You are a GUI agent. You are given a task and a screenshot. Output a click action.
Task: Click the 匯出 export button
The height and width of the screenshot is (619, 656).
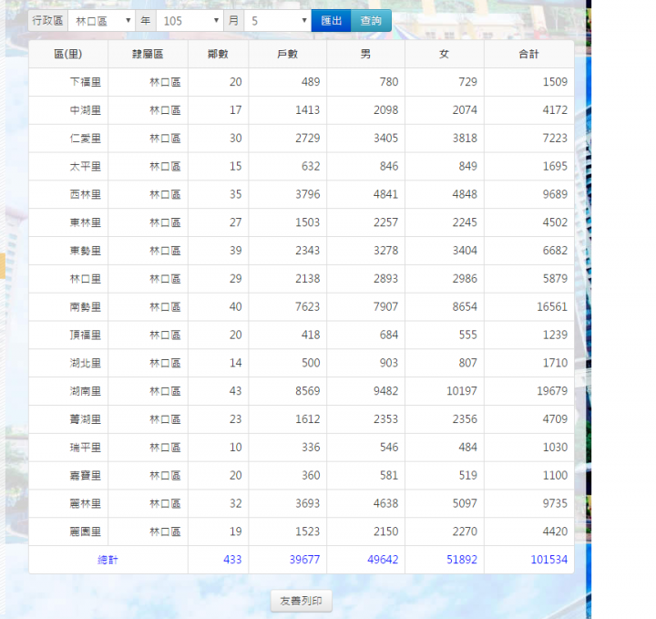coord(332,21)
